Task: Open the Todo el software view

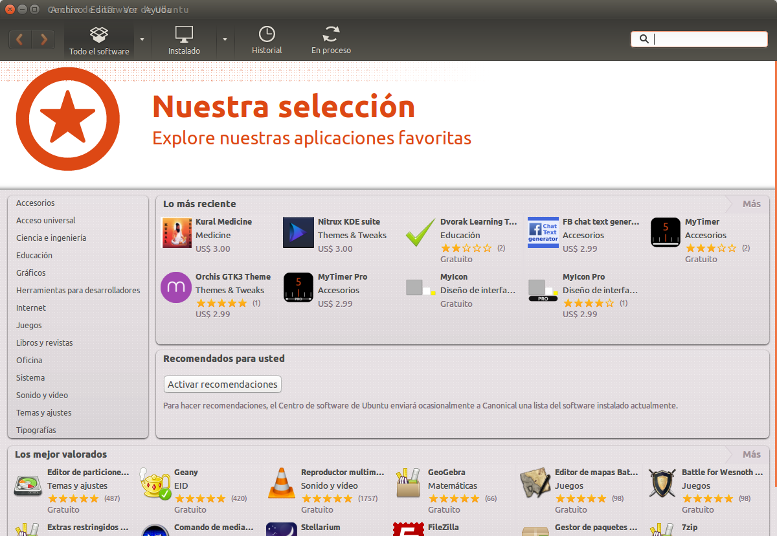Action: (99, 40)
